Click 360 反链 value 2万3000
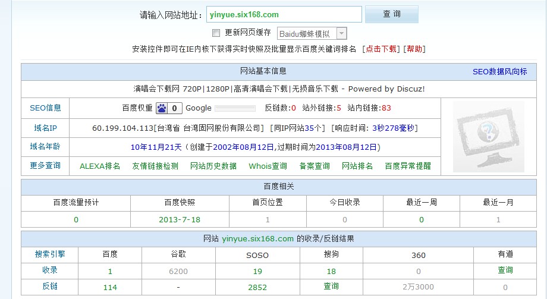This screenshot has width=547, height=299. pos(418,287)
